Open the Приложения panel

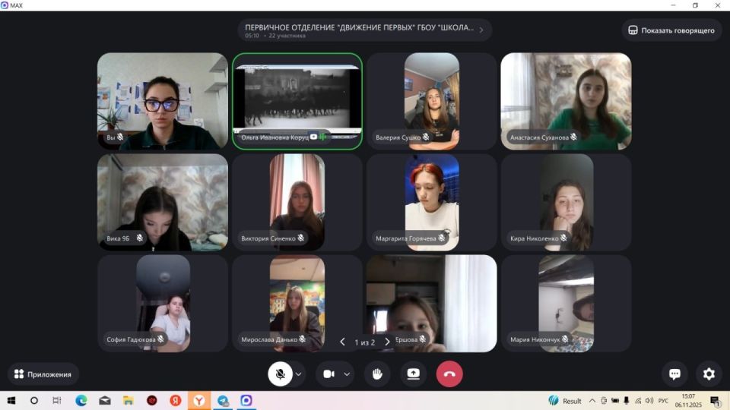pyautogui.click(x=43, y=374)
